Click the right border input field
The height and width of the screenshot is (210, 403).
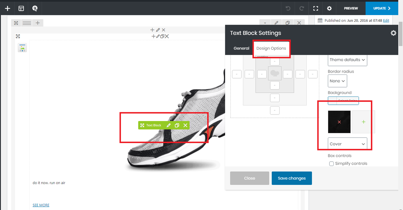pyautogui.click(x=300, y=74)
